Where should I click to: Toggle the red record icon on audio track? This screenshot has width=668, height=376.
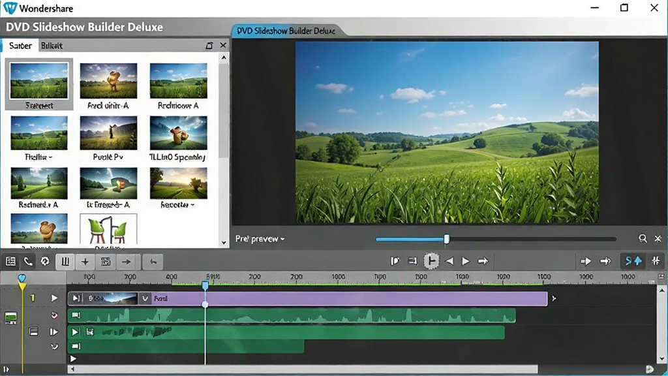point(54,315)
